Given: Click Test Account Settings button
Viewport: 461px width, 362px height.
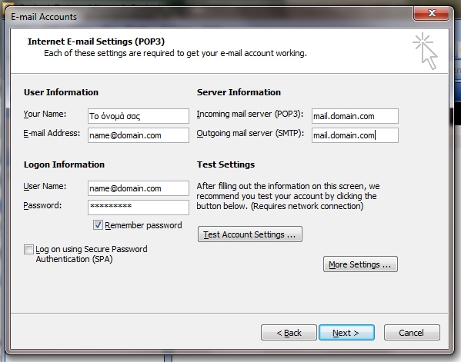Looking at the screenshot, I should pyautogui.click(x=250, y=234).
